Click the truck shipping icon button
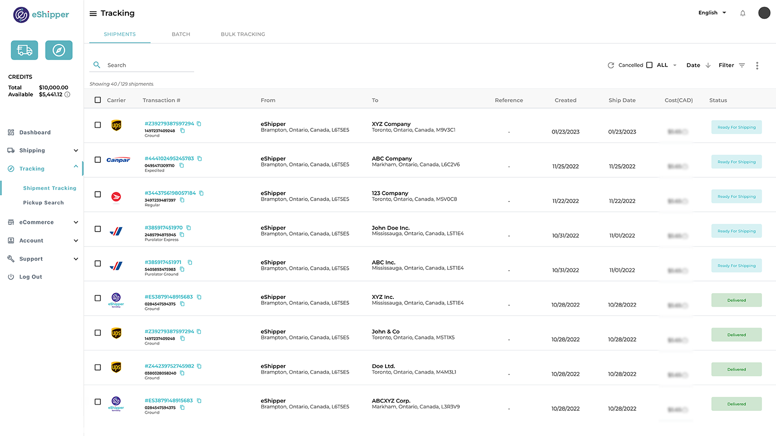The width and height of the screenshot is (776, 436). (x=24, y=50)
